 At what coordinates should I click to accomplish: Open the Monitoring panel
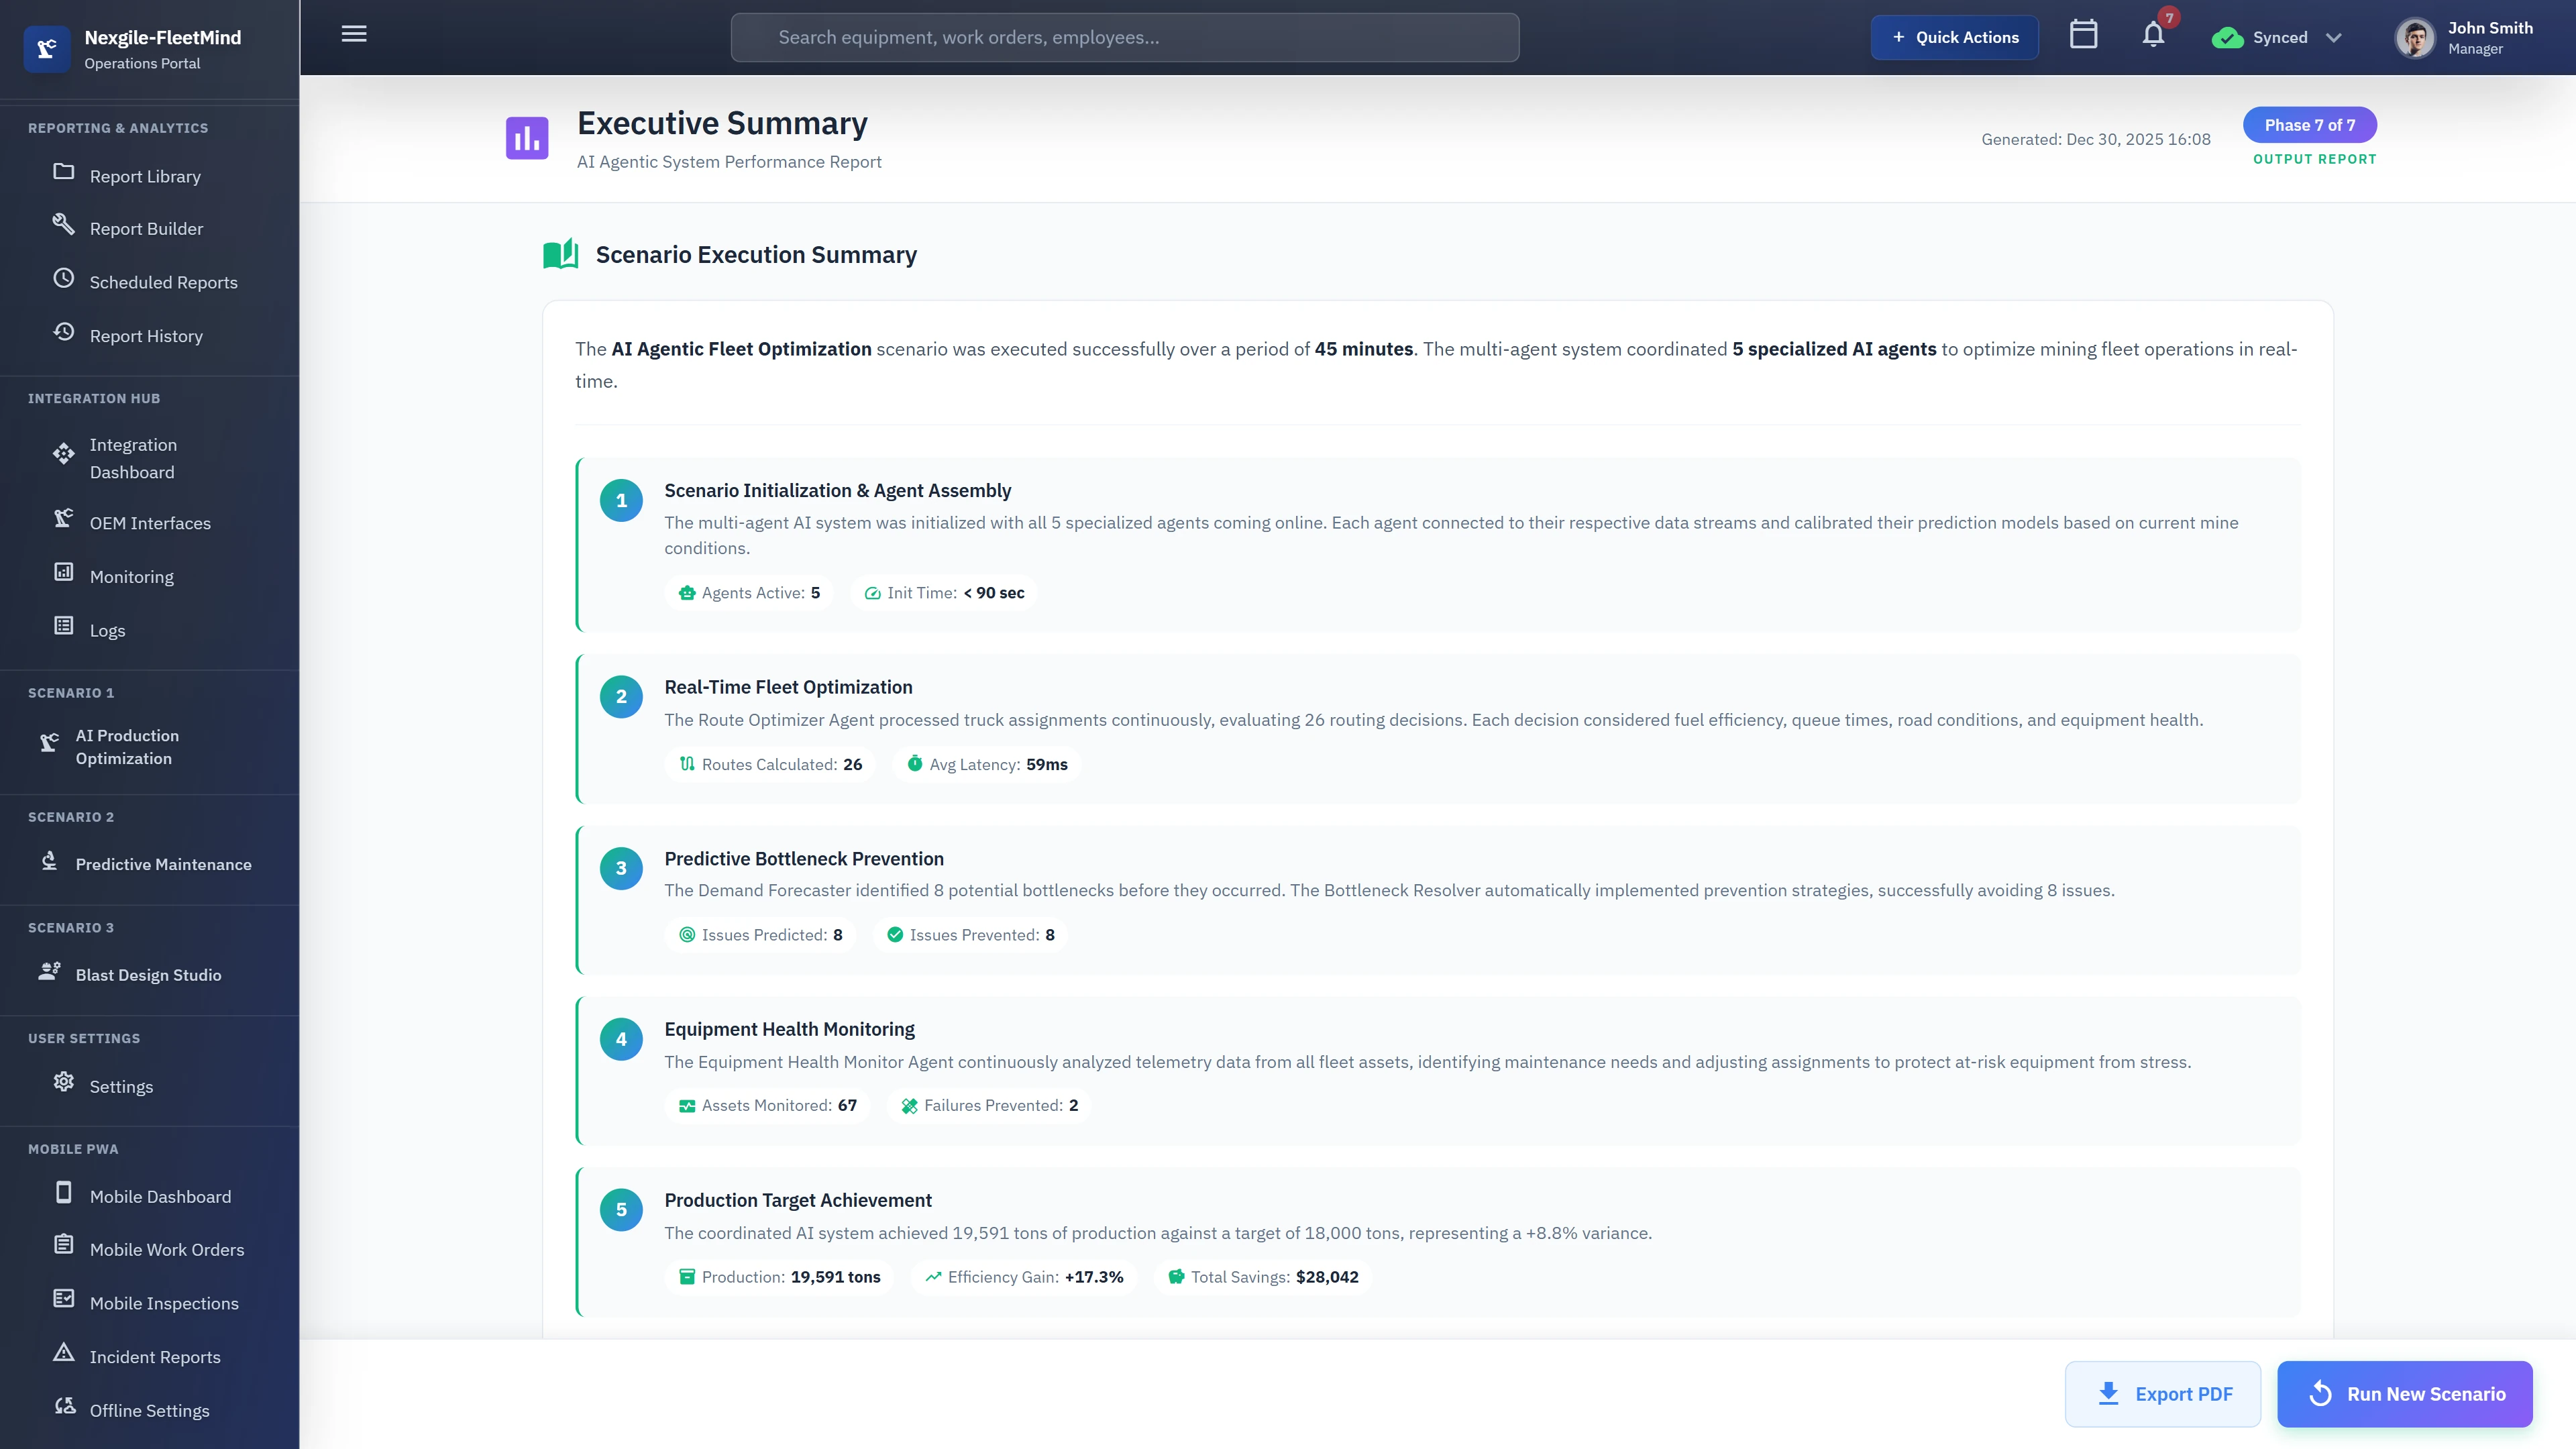131,576
